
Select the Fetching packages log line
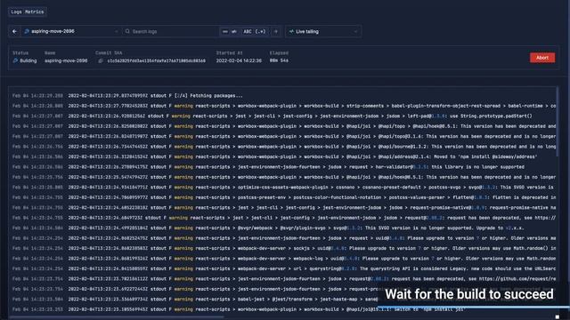(283, 96)
